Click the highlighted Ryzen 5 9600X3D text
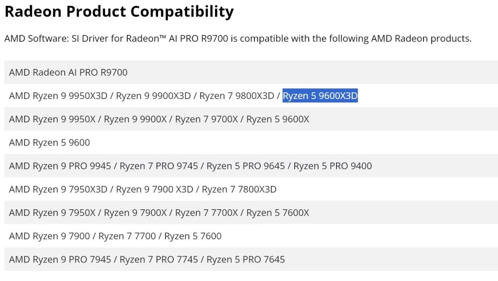 click(x=320, y=96)
